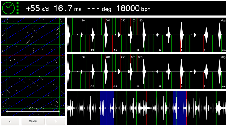Click the 16.7 ms beat error value
Viewport: 227px width, 126px height.
(x=68, y=8)
